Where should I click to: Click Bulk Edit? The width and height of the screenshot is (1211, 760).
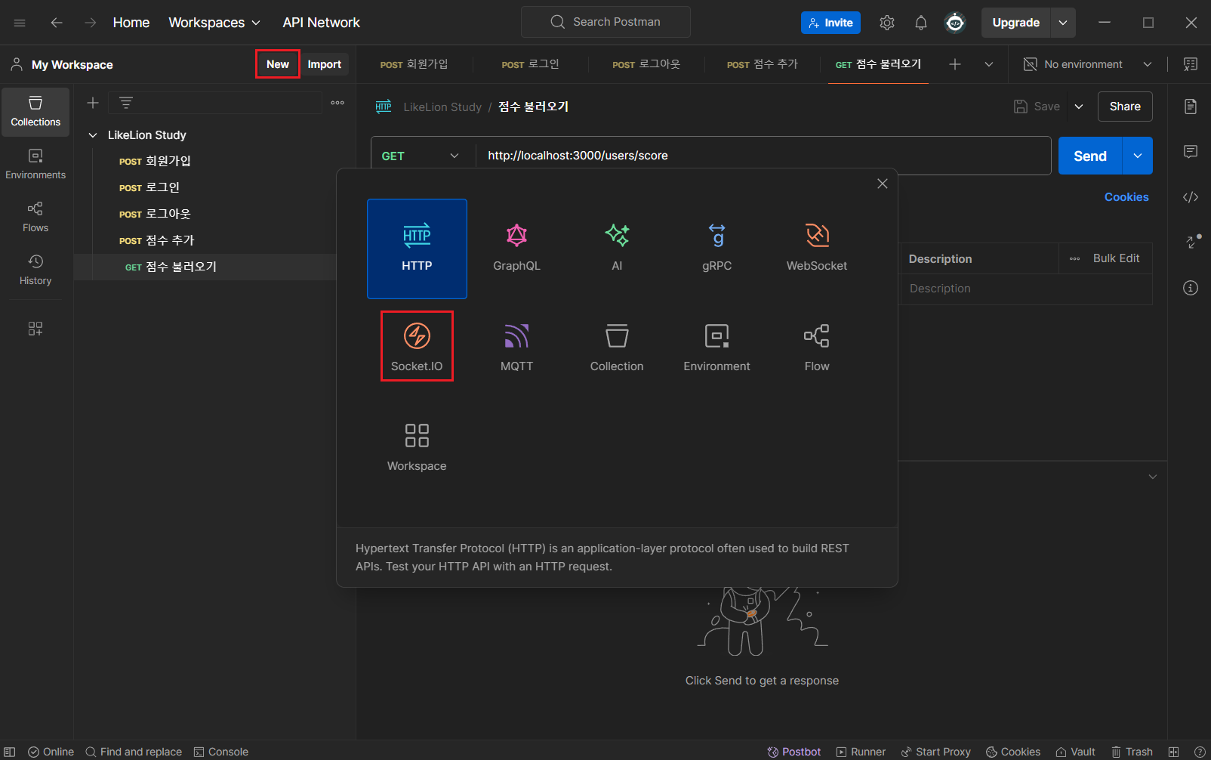(x=1116, y=258)
